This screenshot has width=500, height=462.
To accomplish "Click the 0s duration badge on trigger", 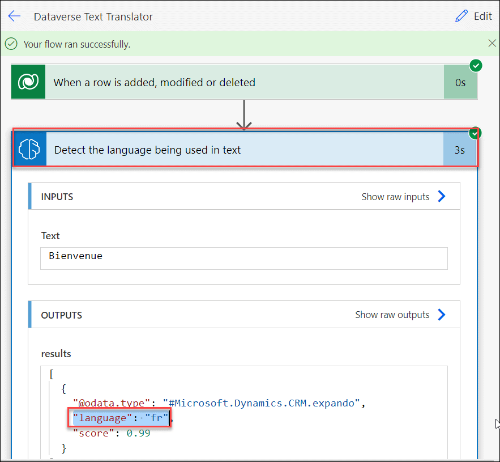I will click(x=460, y=82).
